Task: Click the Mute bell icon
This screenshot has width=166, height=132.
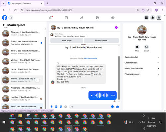Action: click(137, 47)
